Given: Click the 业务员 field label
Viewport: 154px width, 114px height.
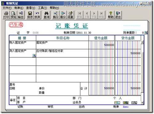Looking at the screenshot, I should point(77,102).
